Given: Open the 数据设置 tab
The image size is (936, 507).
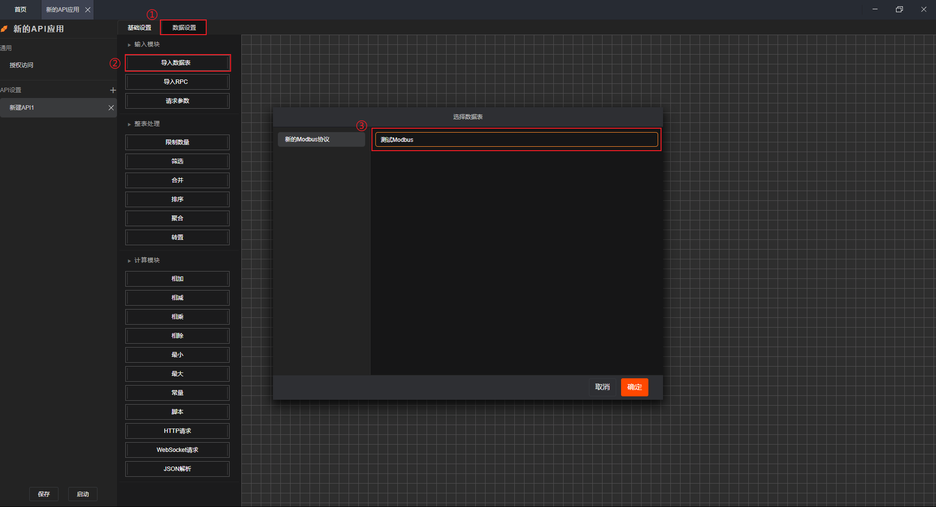Looking at the screenshot, I should point(184,28).
